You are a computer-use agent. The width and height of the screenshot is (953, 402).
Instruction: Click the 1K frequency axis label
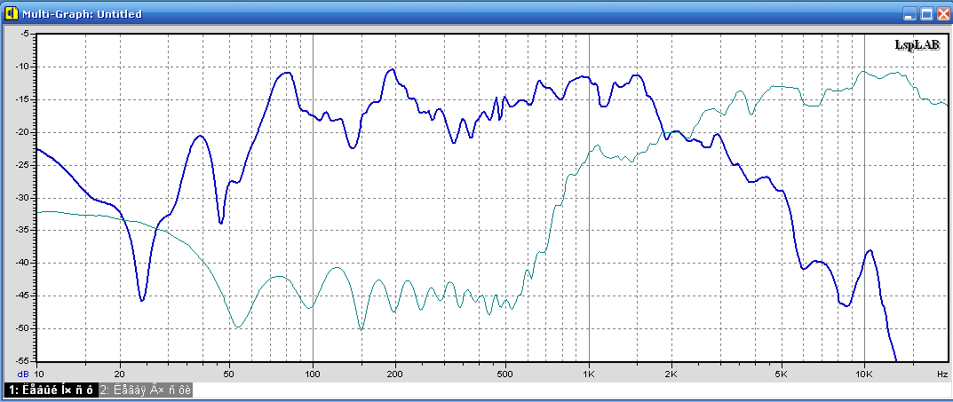click(589, 374)
